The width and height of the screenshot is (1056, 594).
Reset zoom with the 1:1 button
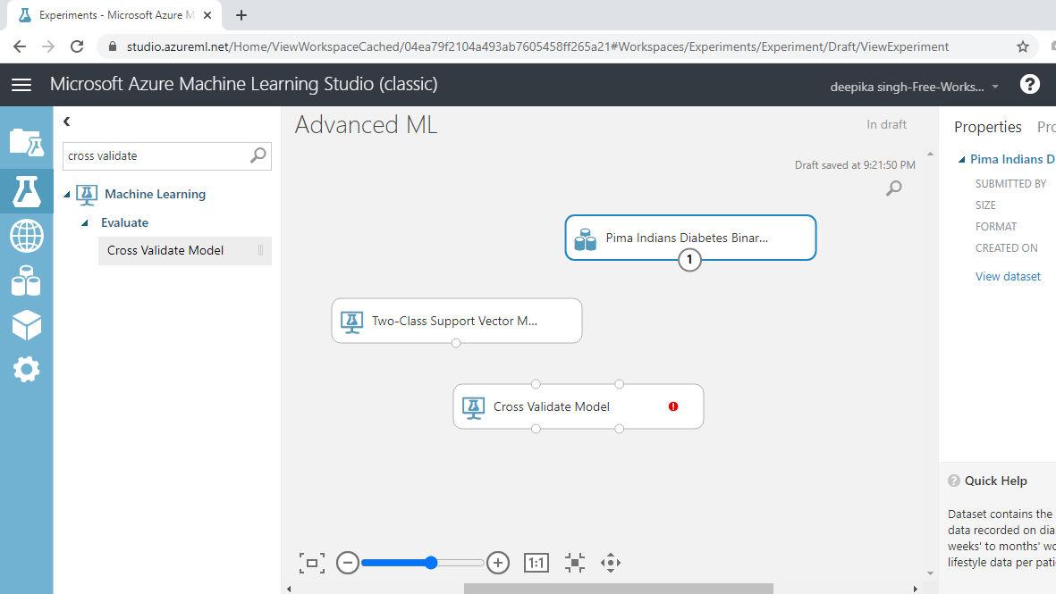[536, 563]
